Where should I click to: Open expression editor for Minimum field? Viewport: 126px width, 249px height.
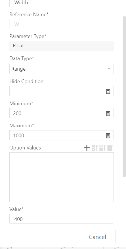(x=108, y=113)
